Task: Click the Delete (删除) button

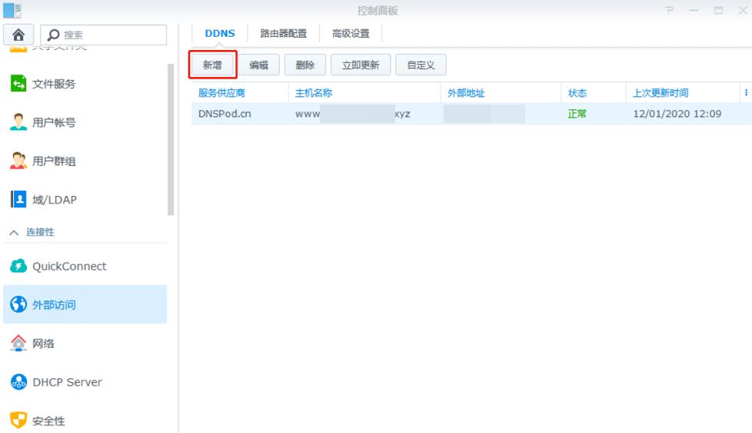Action: pos(305,65)
